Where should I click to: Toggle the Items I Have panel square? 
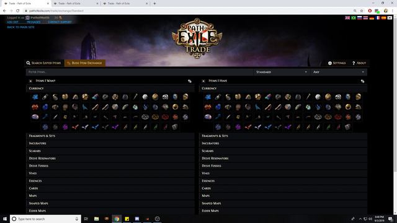click(203, 81)
